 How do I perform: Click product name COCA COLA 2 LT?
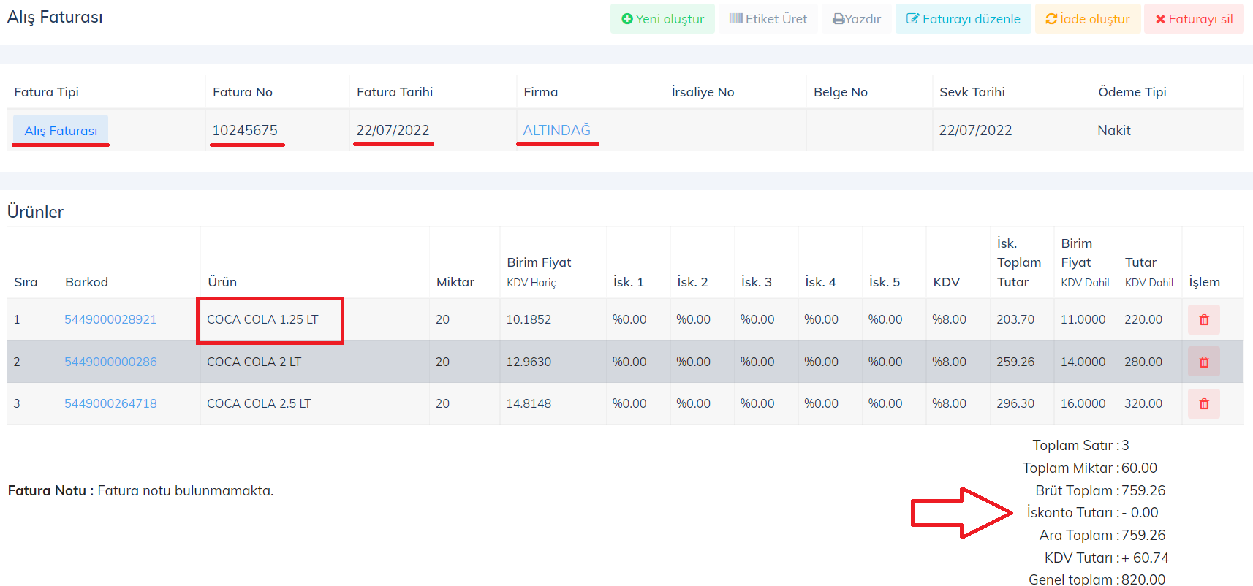coord(254,362)
